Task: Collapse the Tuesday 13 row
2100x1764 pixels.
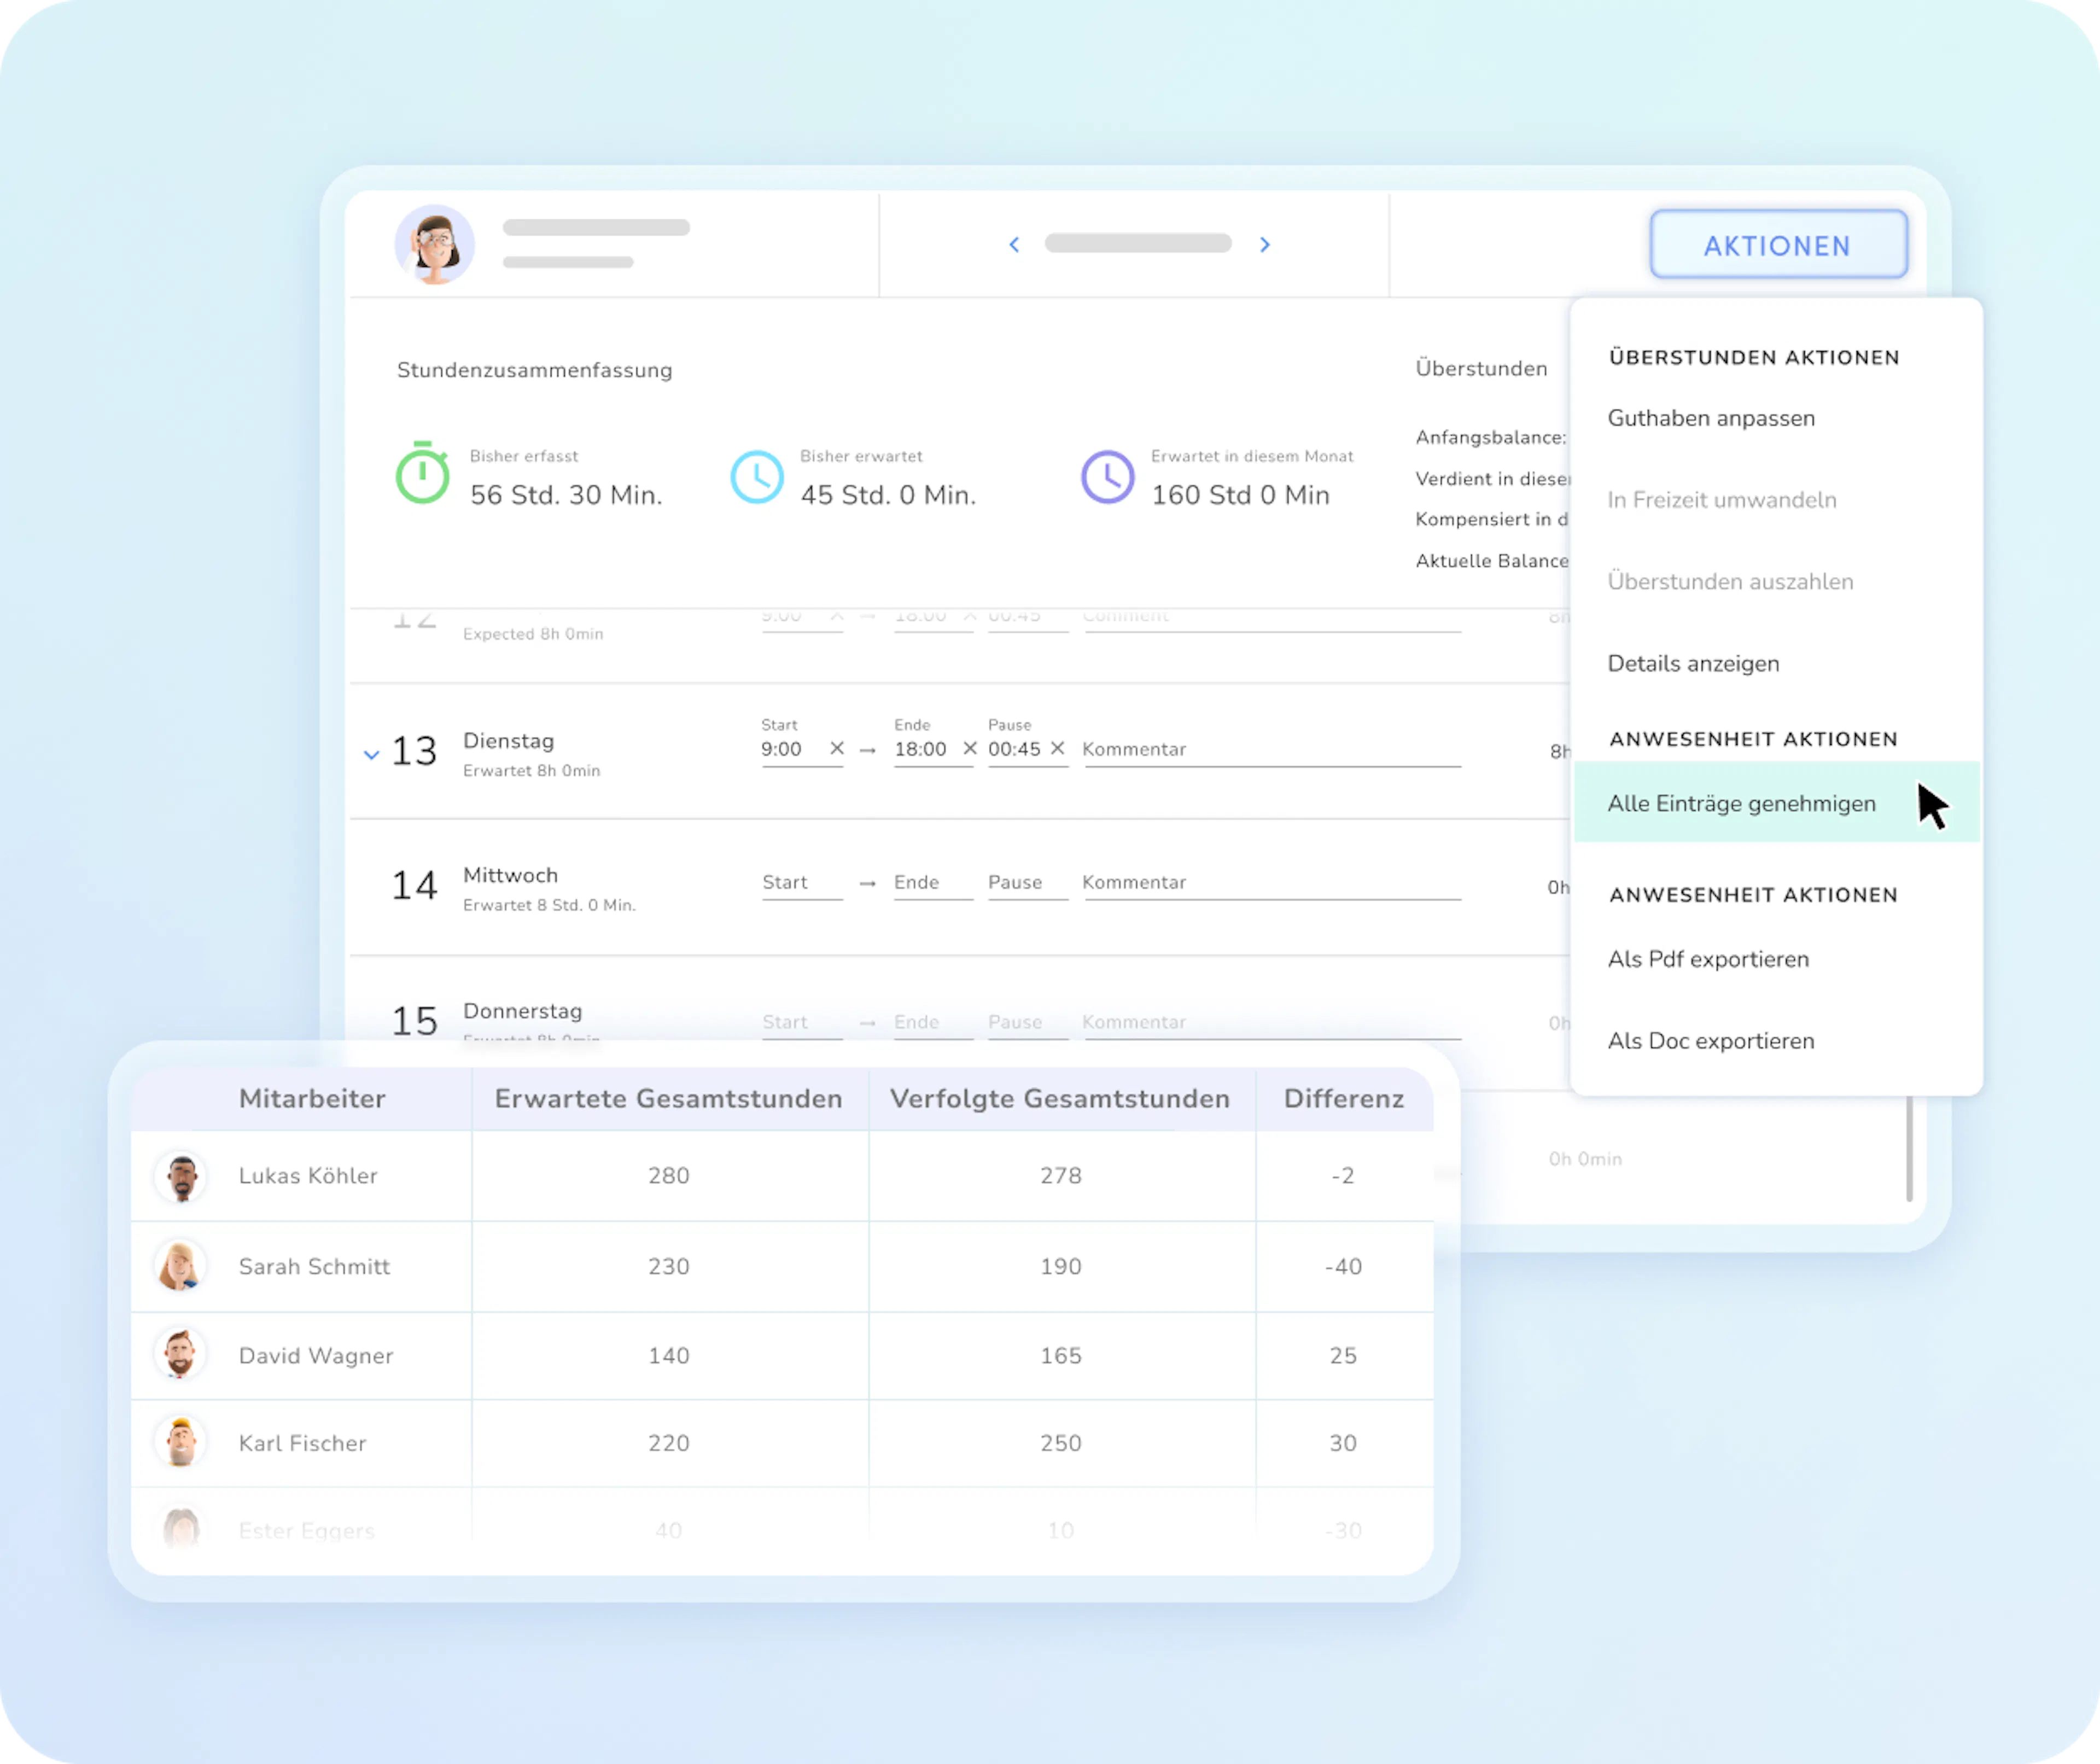Action: pos(371,755)
